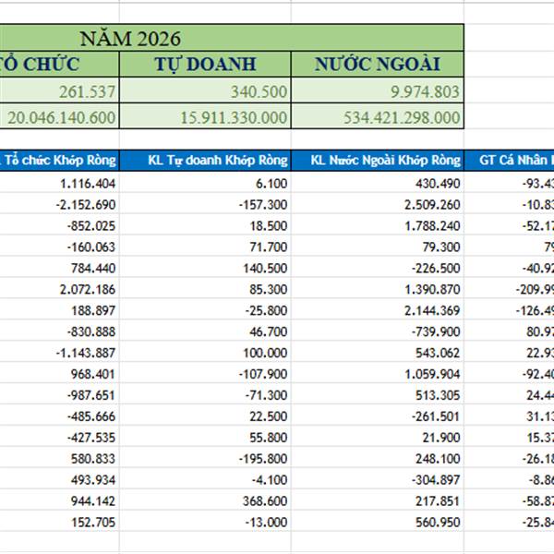The image size is (554, 554).
Task: Select GT Cá Nhân column header
Action: tap(509, 161)
